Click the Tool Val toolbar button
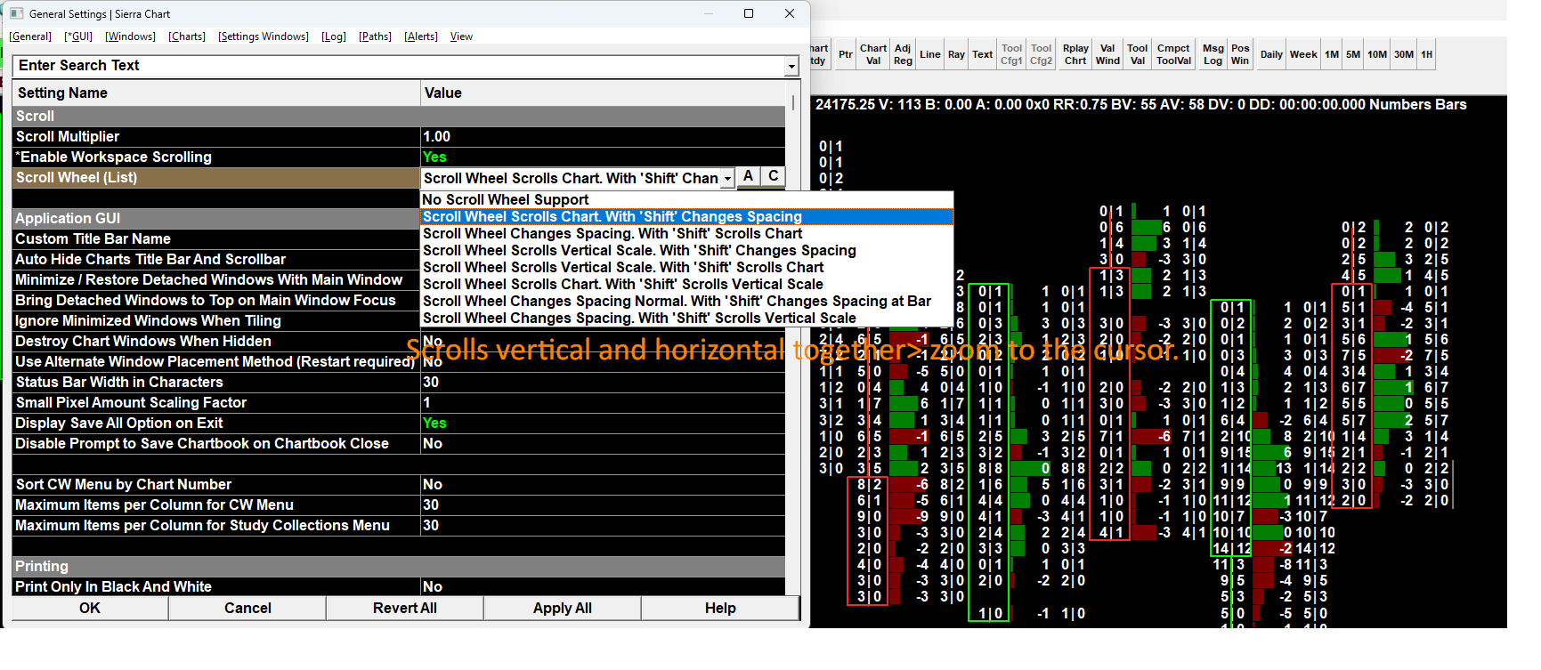Image resolution: width=1541 pixels, height=670 pixels. click(x=1138, y=54)
